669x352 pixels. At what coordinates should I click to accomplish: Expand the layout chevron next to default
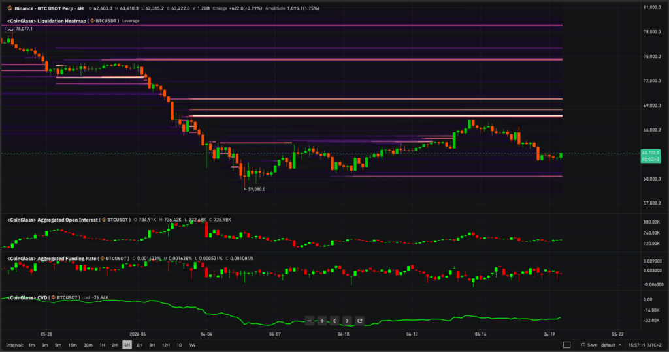[x=620, y=345]
